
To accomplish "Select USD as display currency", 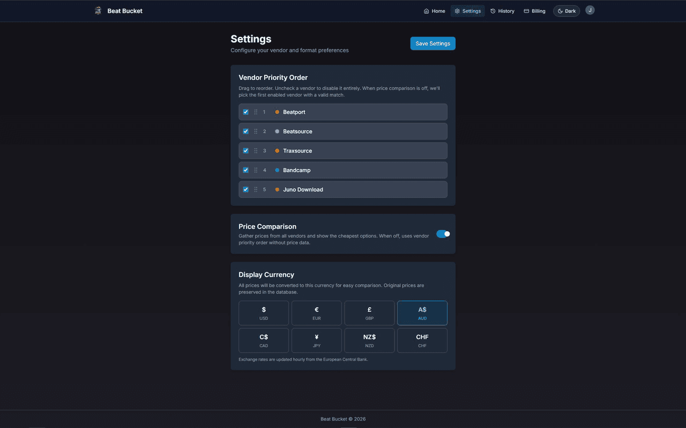I will [x=264, y=313].
